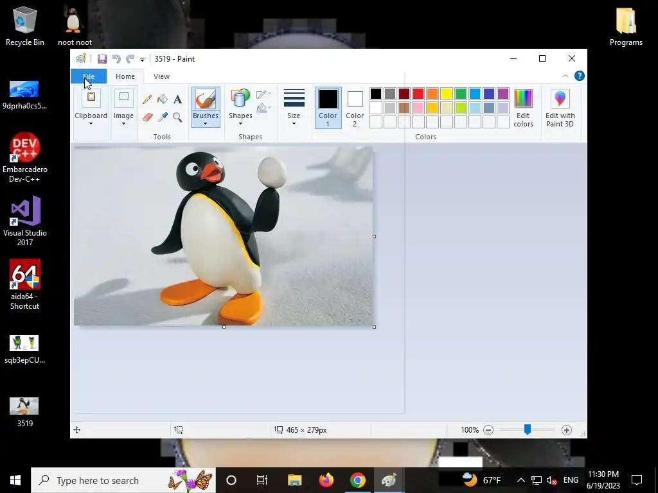Click the Size line thickness icon
Image resolution: width=658 pixels, height=493 pixels.
pos(294,98)
